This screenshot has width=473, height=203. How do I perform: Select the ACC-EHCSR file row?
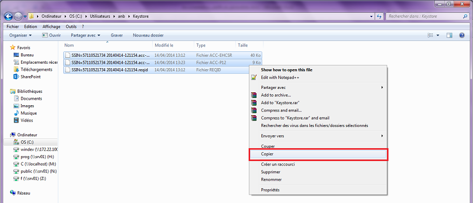coord(163,55)
